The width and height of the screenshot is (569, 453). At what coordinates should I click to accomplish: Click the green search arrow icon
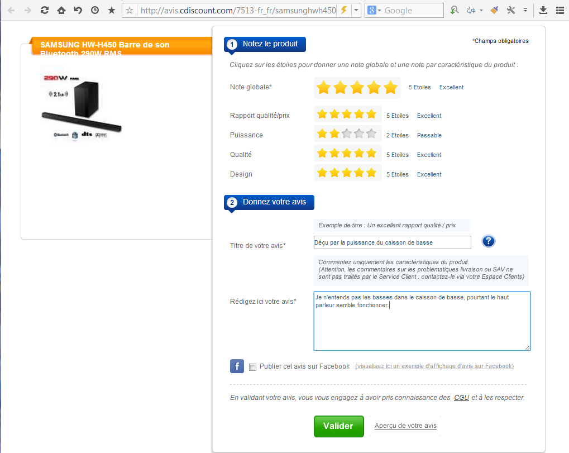454,10
